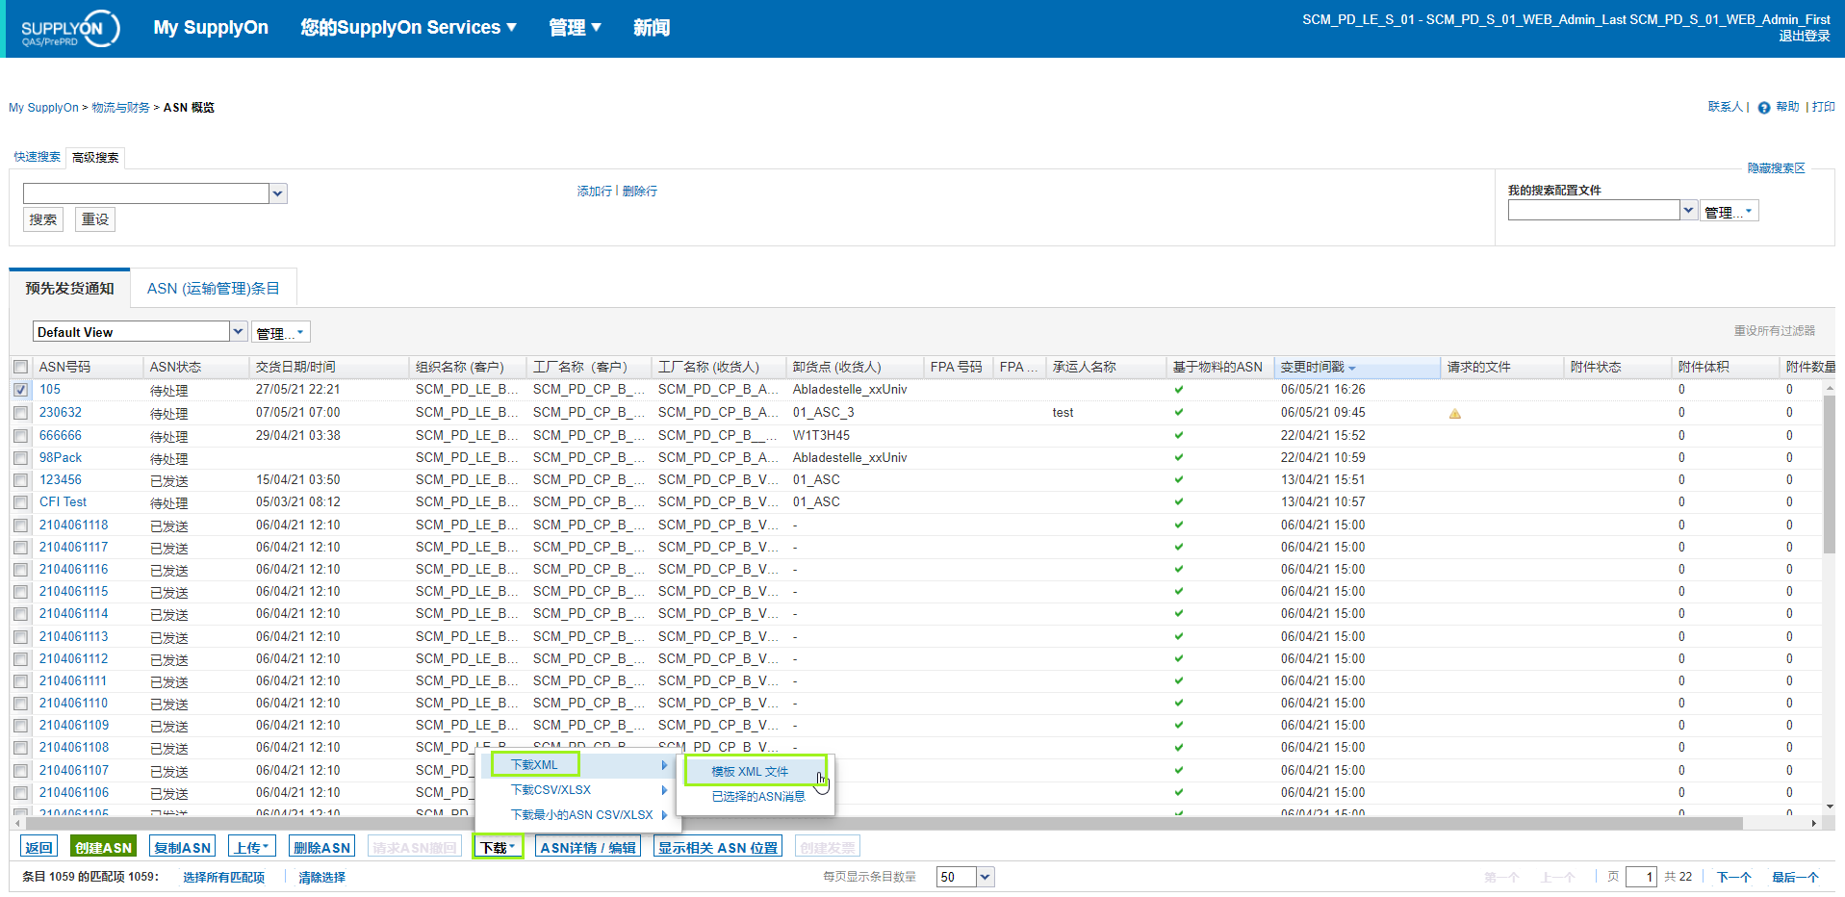1845x897 pixels.
Task: Open the 上传 dropdown button
Action: click(253, 847)
